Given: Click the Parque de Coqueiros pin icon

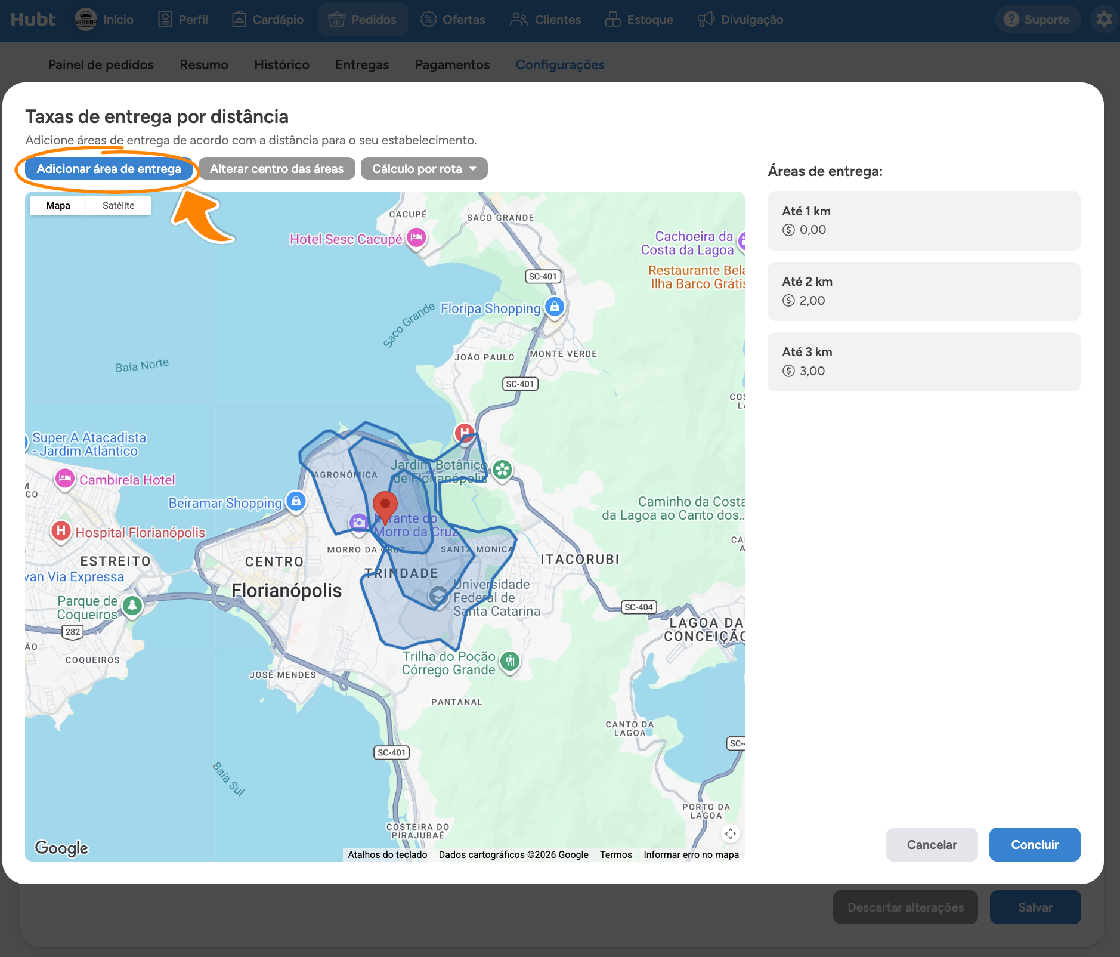Looking at the screenshot, I should click(132, 607).
